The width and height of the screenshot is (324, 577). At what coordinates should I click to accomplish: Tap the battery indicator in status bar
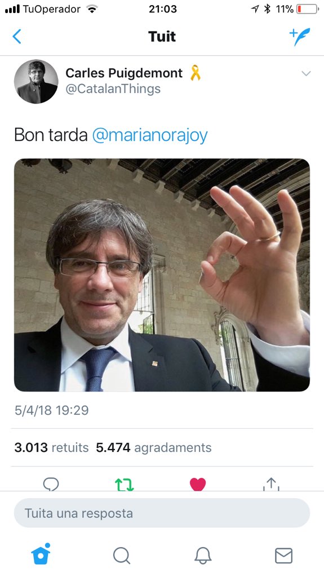(x=308, y=9)
